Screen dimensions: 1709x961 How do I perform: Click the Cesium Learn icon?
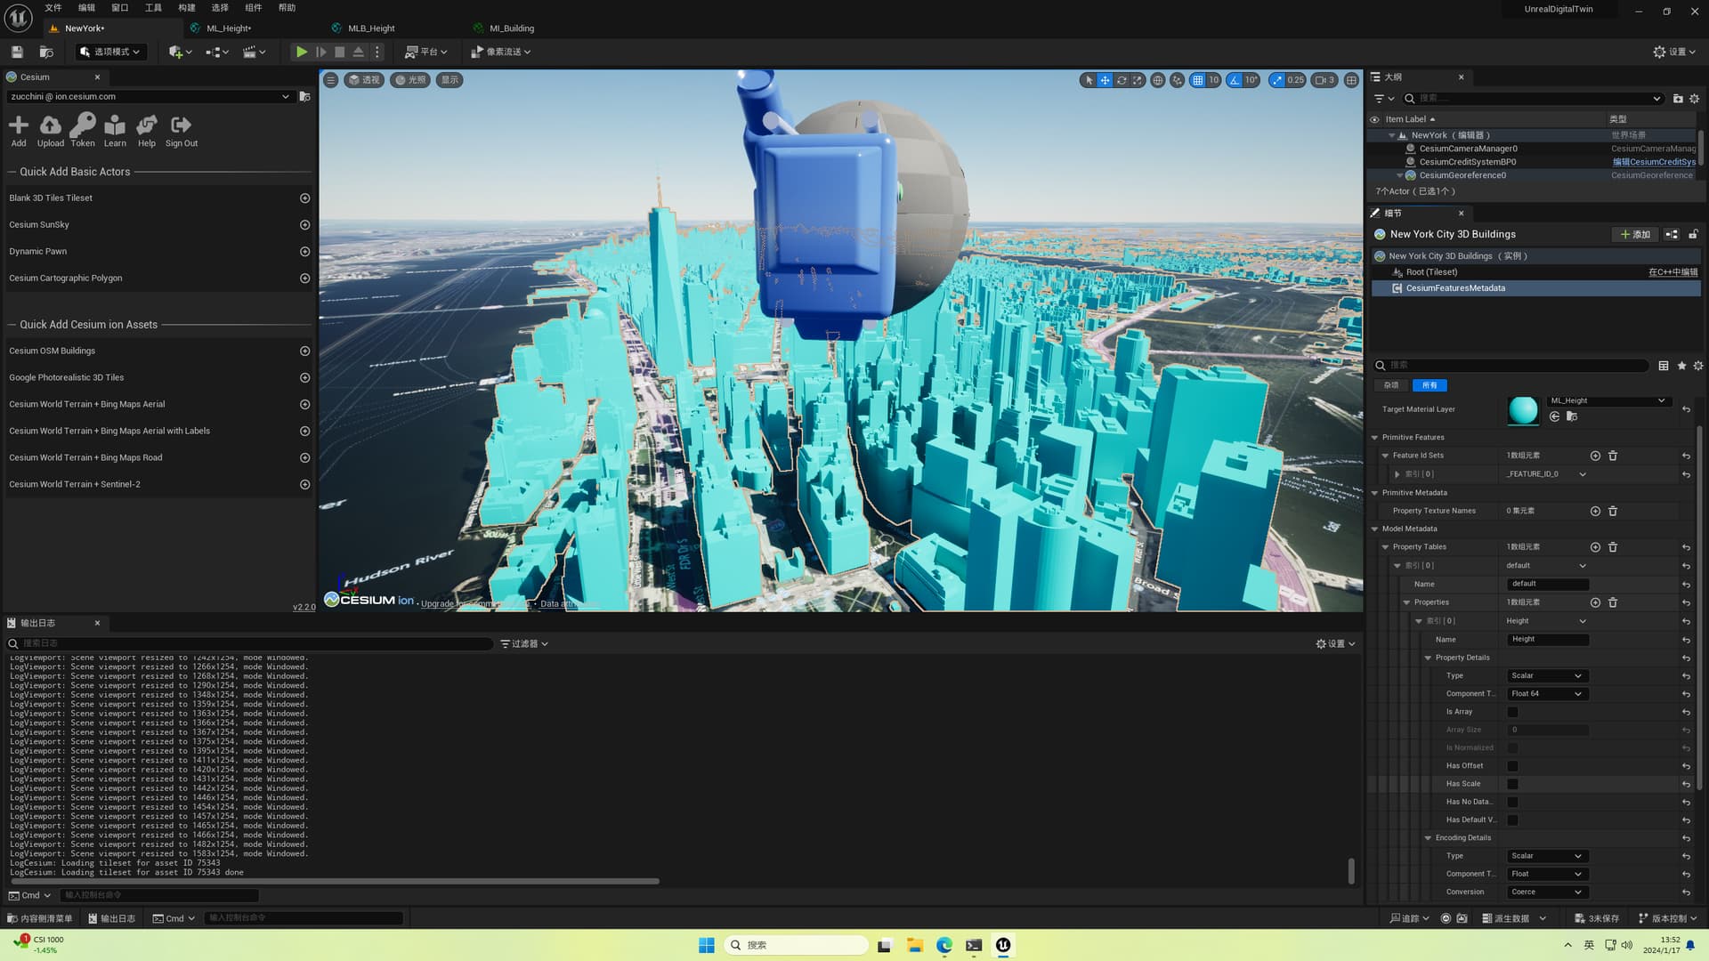point(115,125)
